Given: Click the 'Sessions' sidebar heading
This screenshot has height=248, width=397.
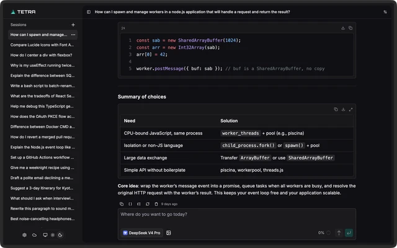Looking at the screenshot, I should click(x=18, y=25).
